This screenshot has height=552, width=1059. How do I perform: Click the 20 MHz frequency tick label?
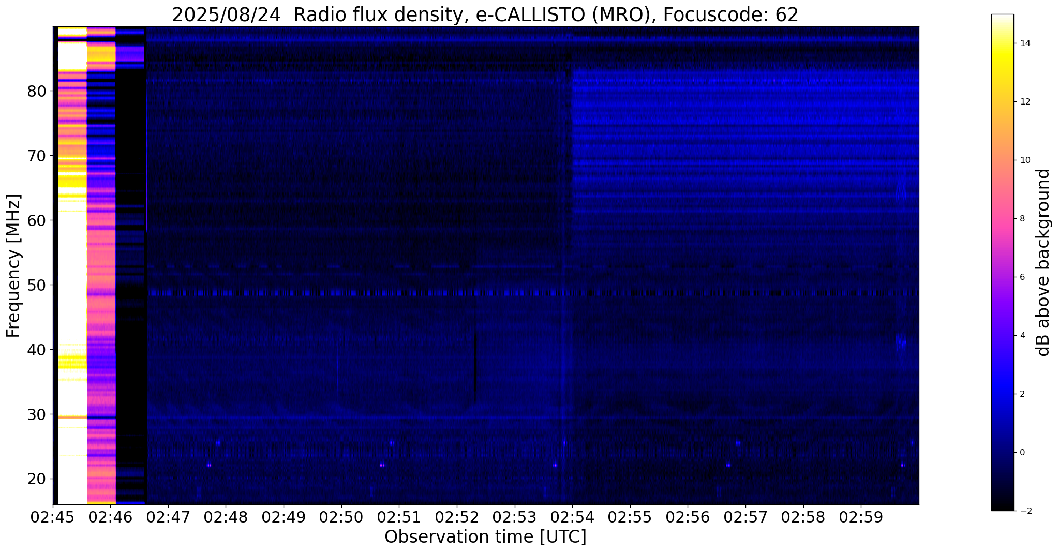pos(37,479)
